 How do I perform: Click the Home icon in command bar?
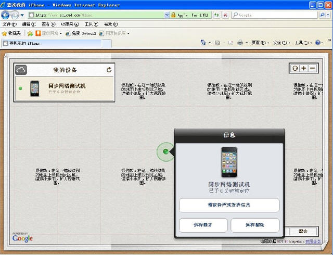click(x=203, y=43)
